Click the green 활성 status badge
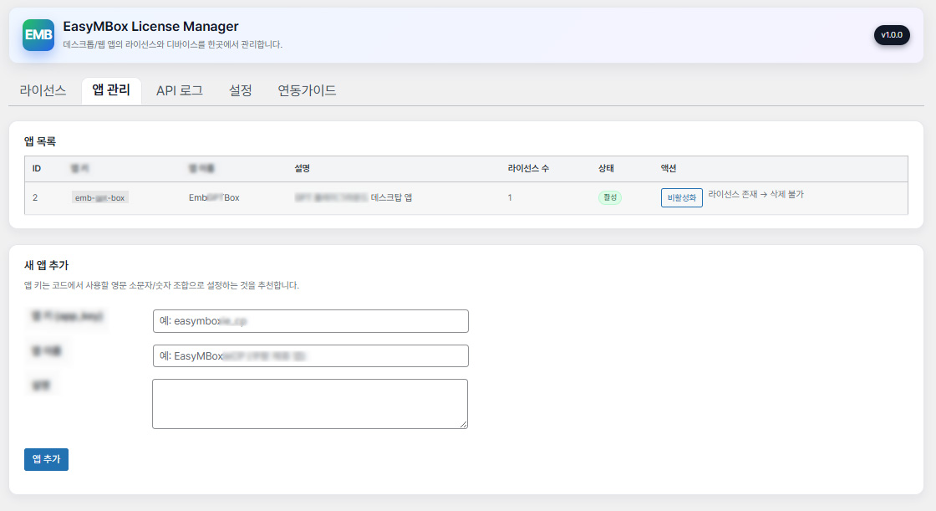The height and width of the screenshot is (511, 936). [x=608, y=197]
